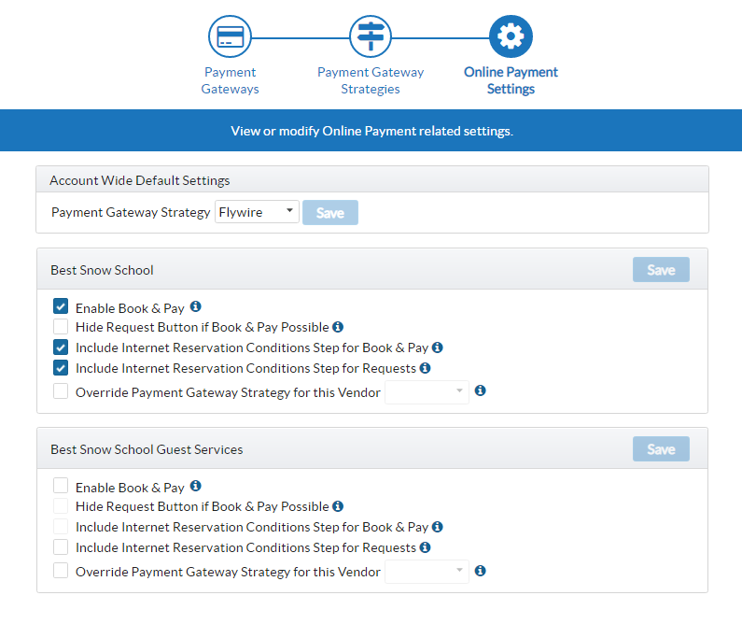Click info icon for Guest Services Conditions Step for Requests

[425, 547]
